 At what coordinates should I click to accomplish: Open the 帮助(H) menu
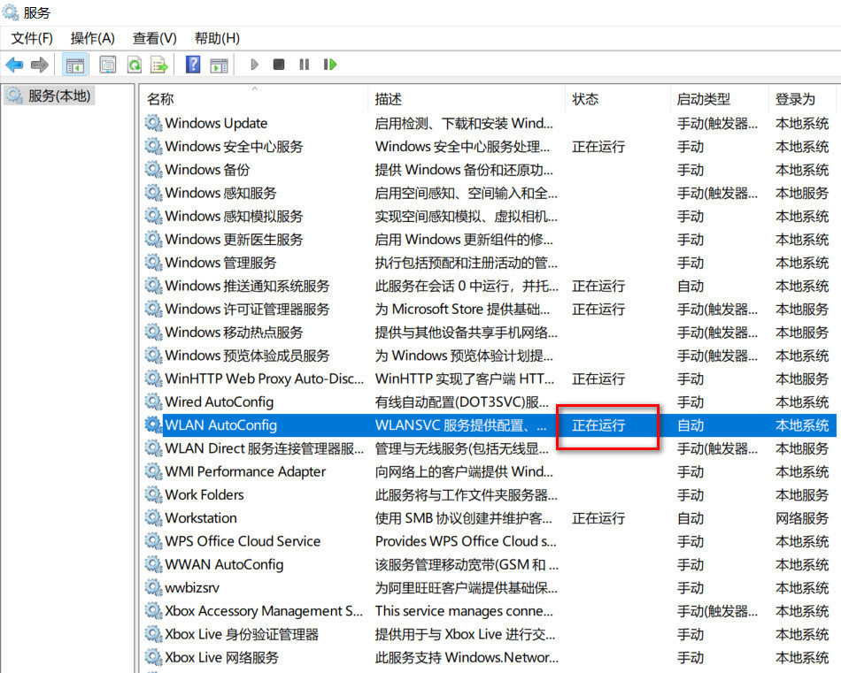(x=212, y=38)
